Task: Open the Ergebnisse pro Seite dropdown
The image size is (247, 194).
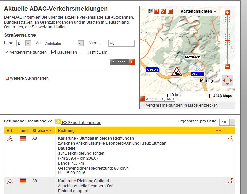Action: pyautogui.click(x=227, y=122)
